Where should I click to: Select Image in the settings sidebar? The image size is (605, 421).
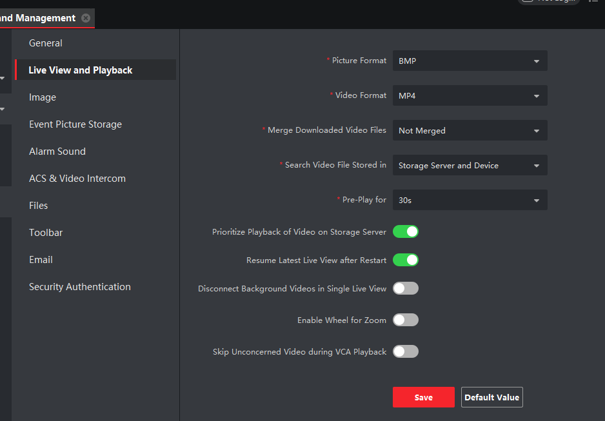(43, 97)
